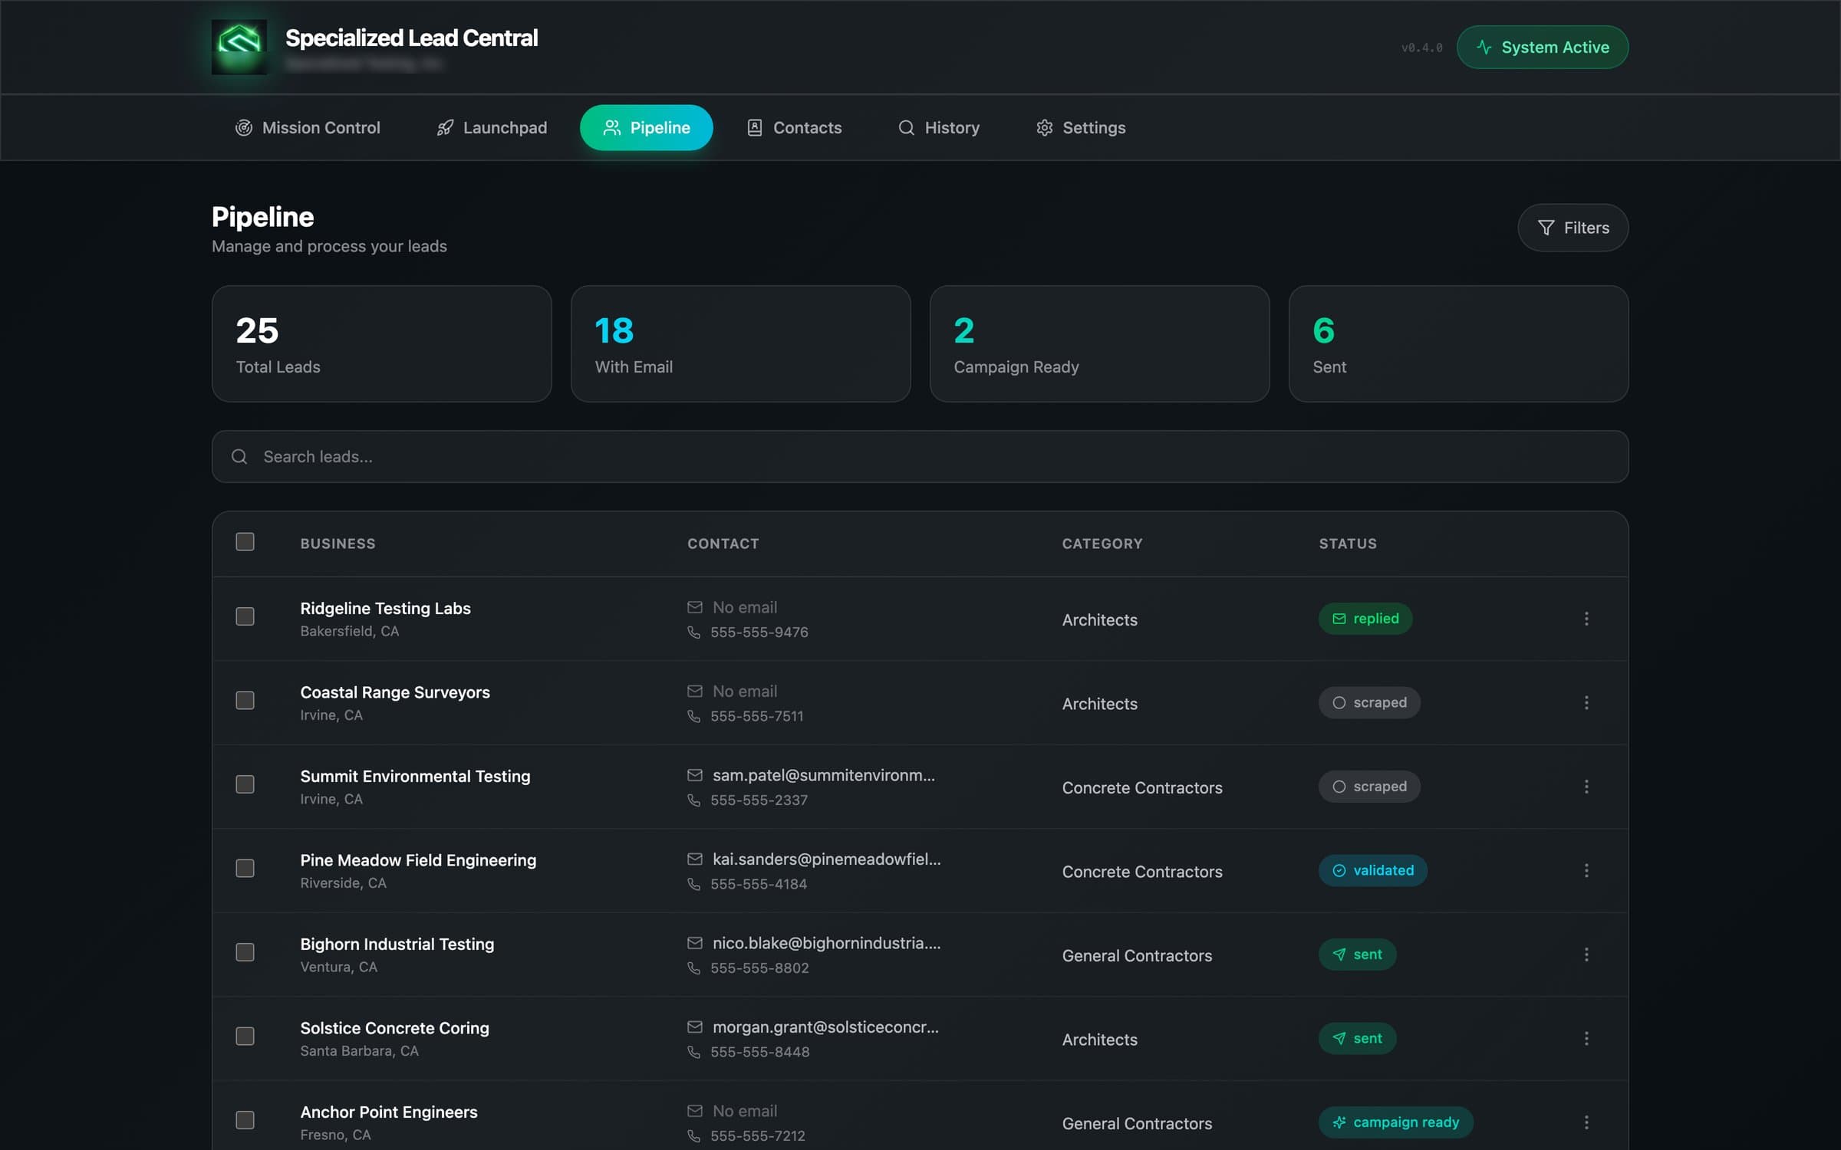This screenshot has height=1150, width=1841.
Task: Check the Pine Meadow Field Engineering checkbox
Action: [x=245, y=868]
